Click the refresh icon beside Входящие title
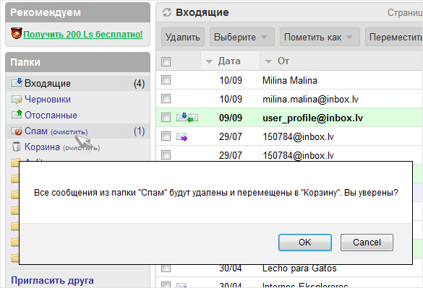Image resolution: width=423 pixels, height=288 pixels. [167, 12]
